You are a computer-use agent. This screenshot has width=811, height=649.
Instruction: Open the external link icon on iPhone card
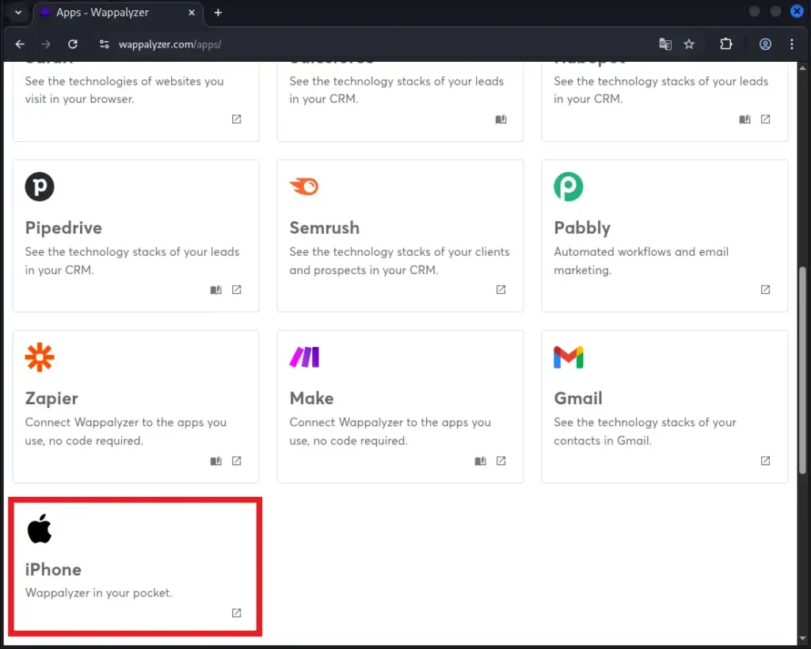(236, 613)
